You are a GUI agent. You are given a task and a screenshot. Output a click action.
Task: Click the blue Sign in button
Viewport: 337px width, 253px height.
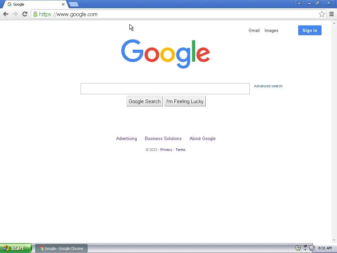(x=310, y=30)
